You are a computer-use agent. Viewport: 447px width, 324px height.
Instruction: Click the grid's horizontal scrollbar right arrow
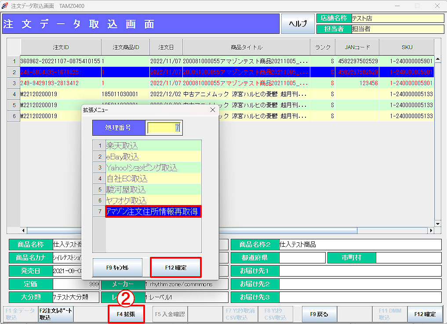pyautogui.click(x=431, y=230)
